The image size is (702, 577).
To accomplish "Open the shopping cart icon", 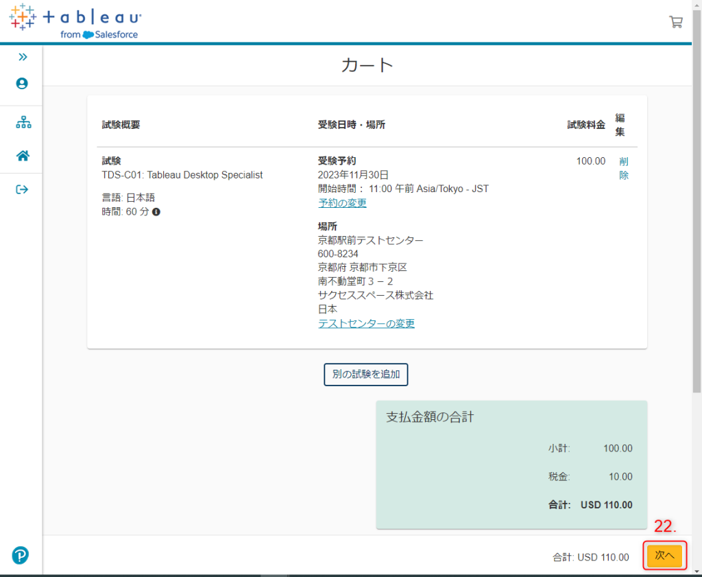I will coord(675,22).
